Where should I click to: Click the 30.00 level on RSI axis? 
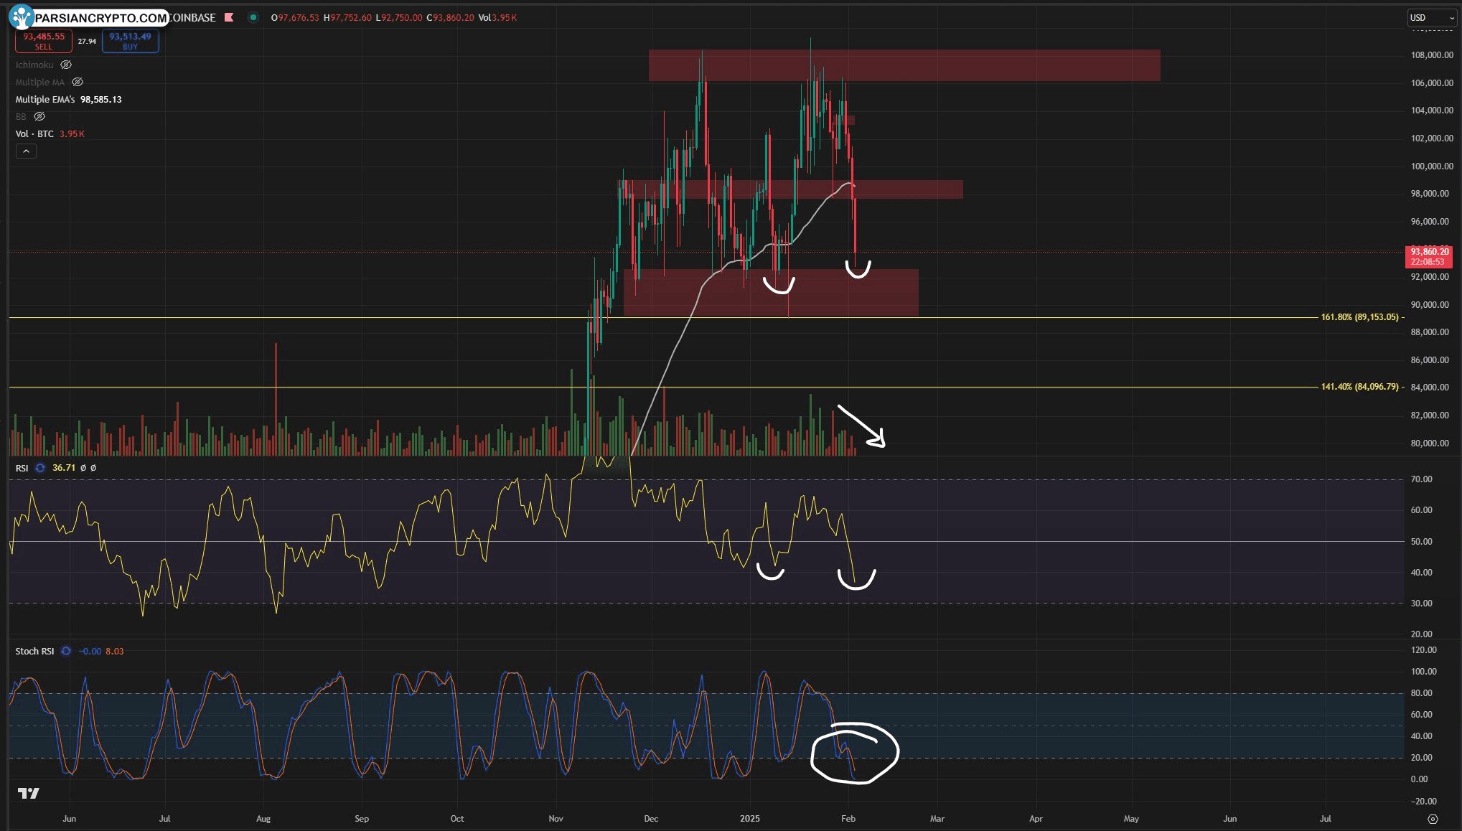[1421, 603]
